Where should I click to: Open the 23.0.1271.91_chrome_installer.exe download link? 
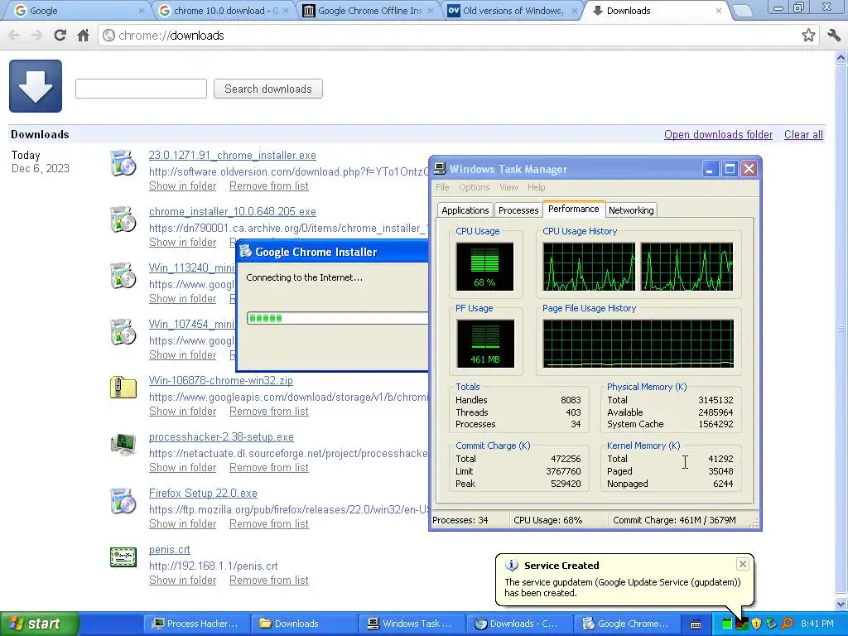[x=233, y=155]
